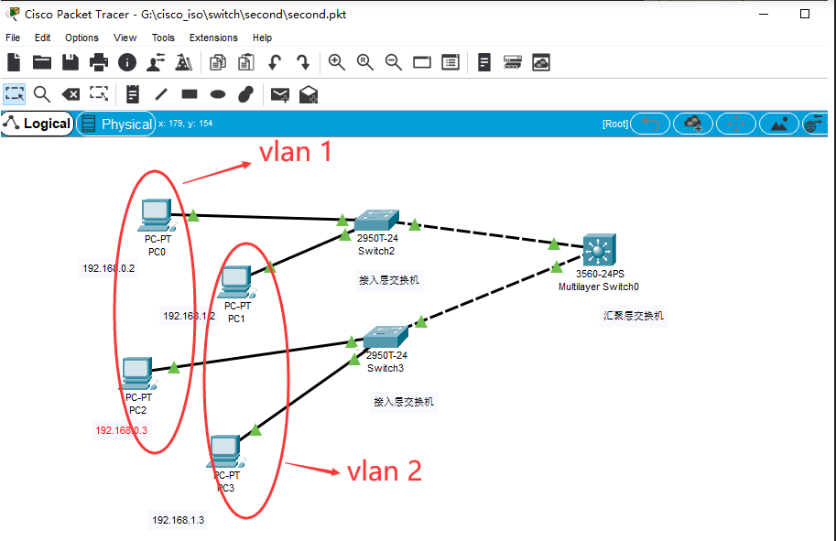
Task: Click the 接入层交换机 note under Switch2
Action: (x=389, y=280)
